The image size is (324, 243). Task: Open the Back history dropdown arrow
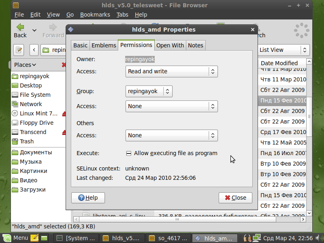(x=34, y=30)
